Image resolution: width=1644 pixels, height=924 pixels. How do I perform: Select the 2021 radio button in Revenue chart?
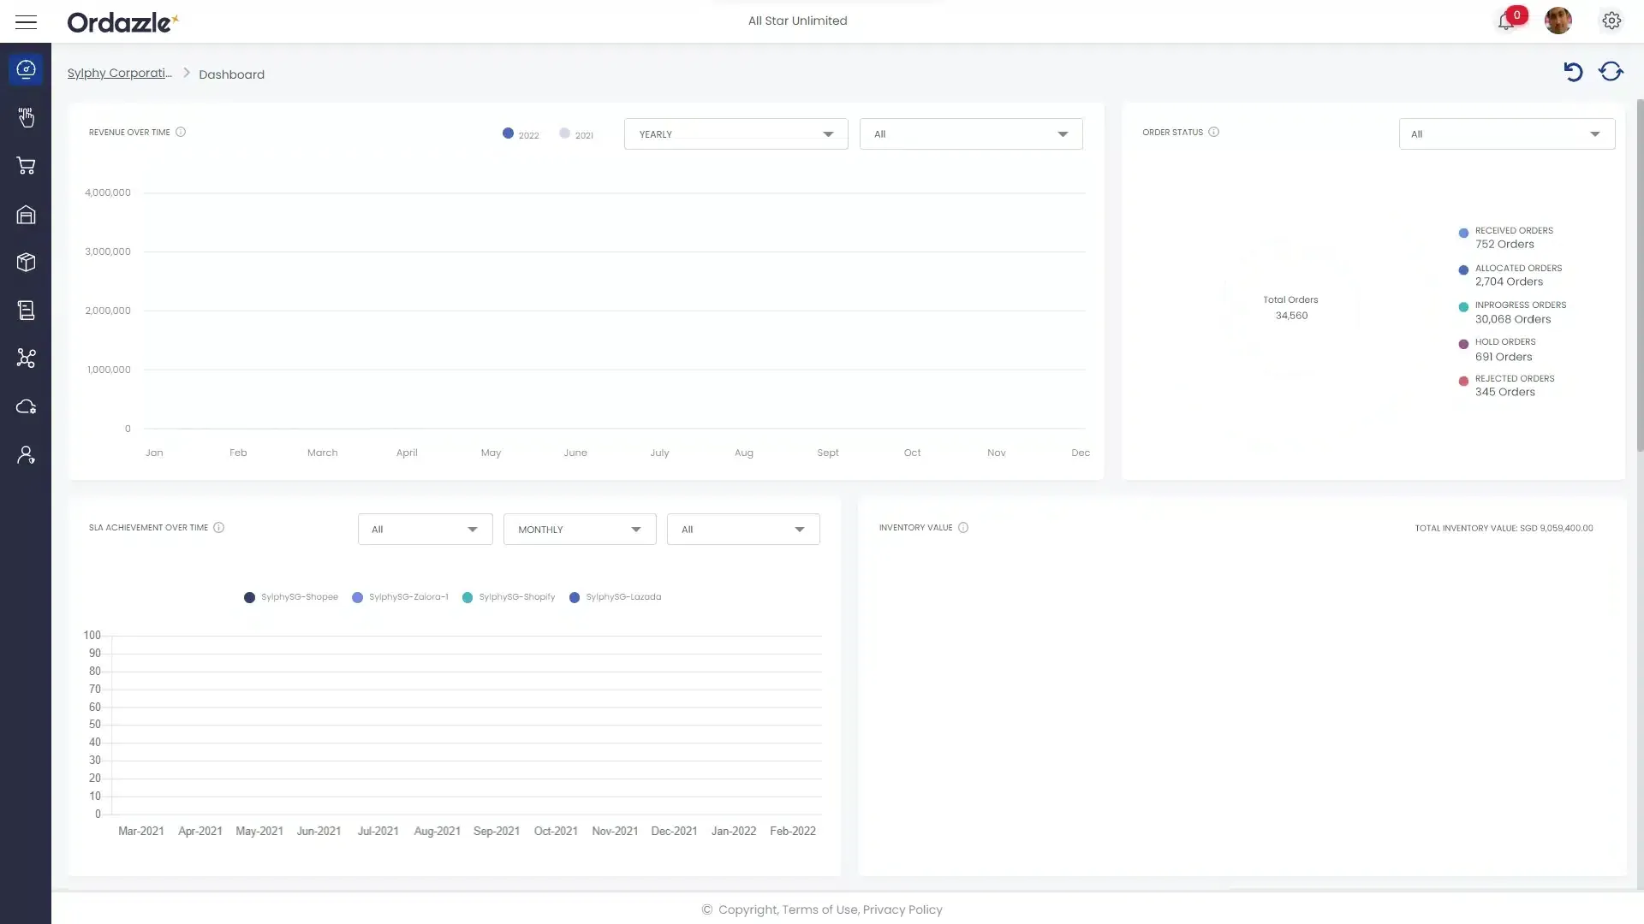[x=564, y=133]
